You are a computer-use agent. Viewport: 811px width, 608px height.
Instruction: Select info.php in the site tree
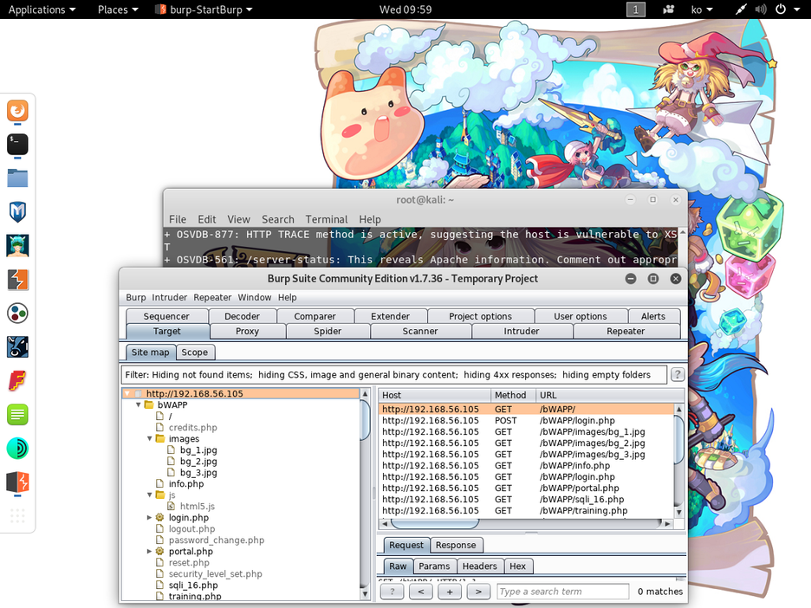pos(186,484)
